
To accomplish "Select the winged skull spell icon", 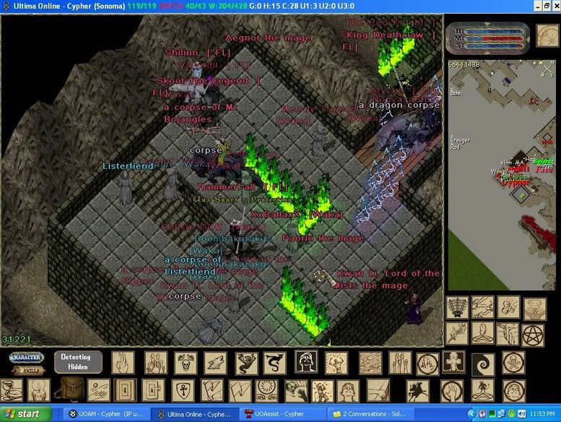I will [x=186, y=363].
